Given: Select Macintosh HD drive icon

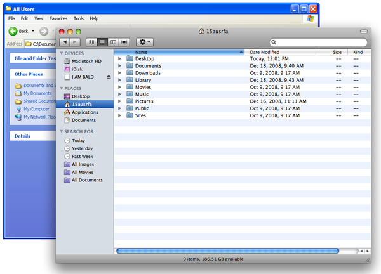Looking at the screenshot, I should click(x=67, y=61).
